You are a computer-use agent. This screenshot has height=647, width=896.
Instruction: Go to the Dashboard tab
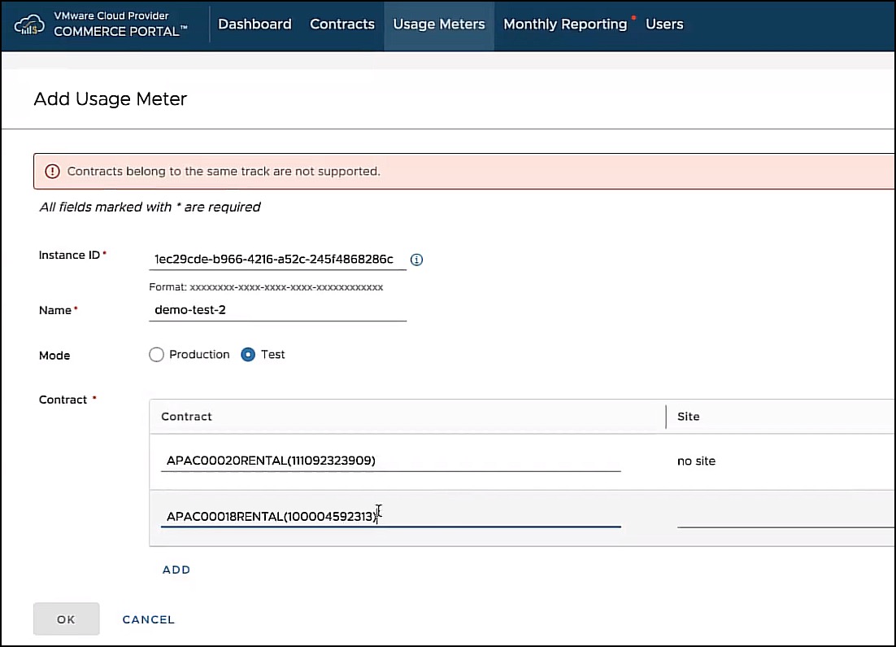[x=254, y=24]
